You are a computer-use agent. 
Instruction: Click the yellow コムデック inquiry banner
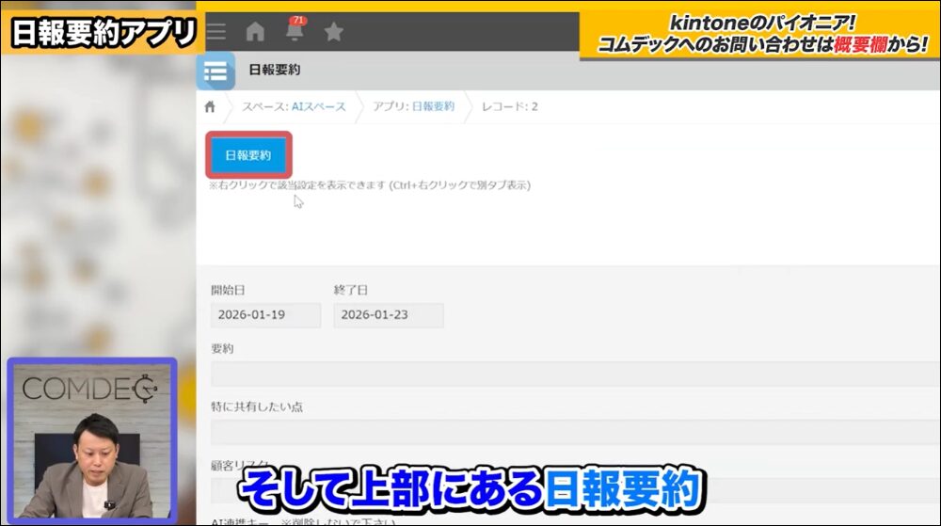click(x=759, y=33)
